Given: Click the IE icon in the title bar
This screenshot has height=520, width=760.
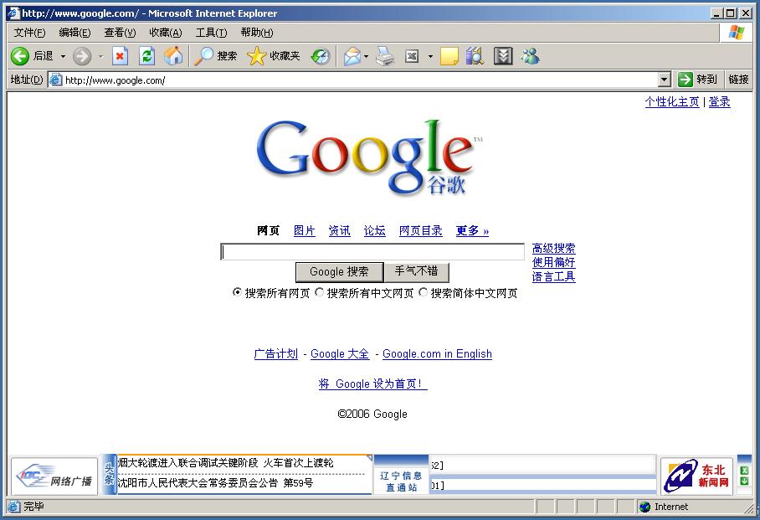Looking at the screenshot, I should [13, 13].
